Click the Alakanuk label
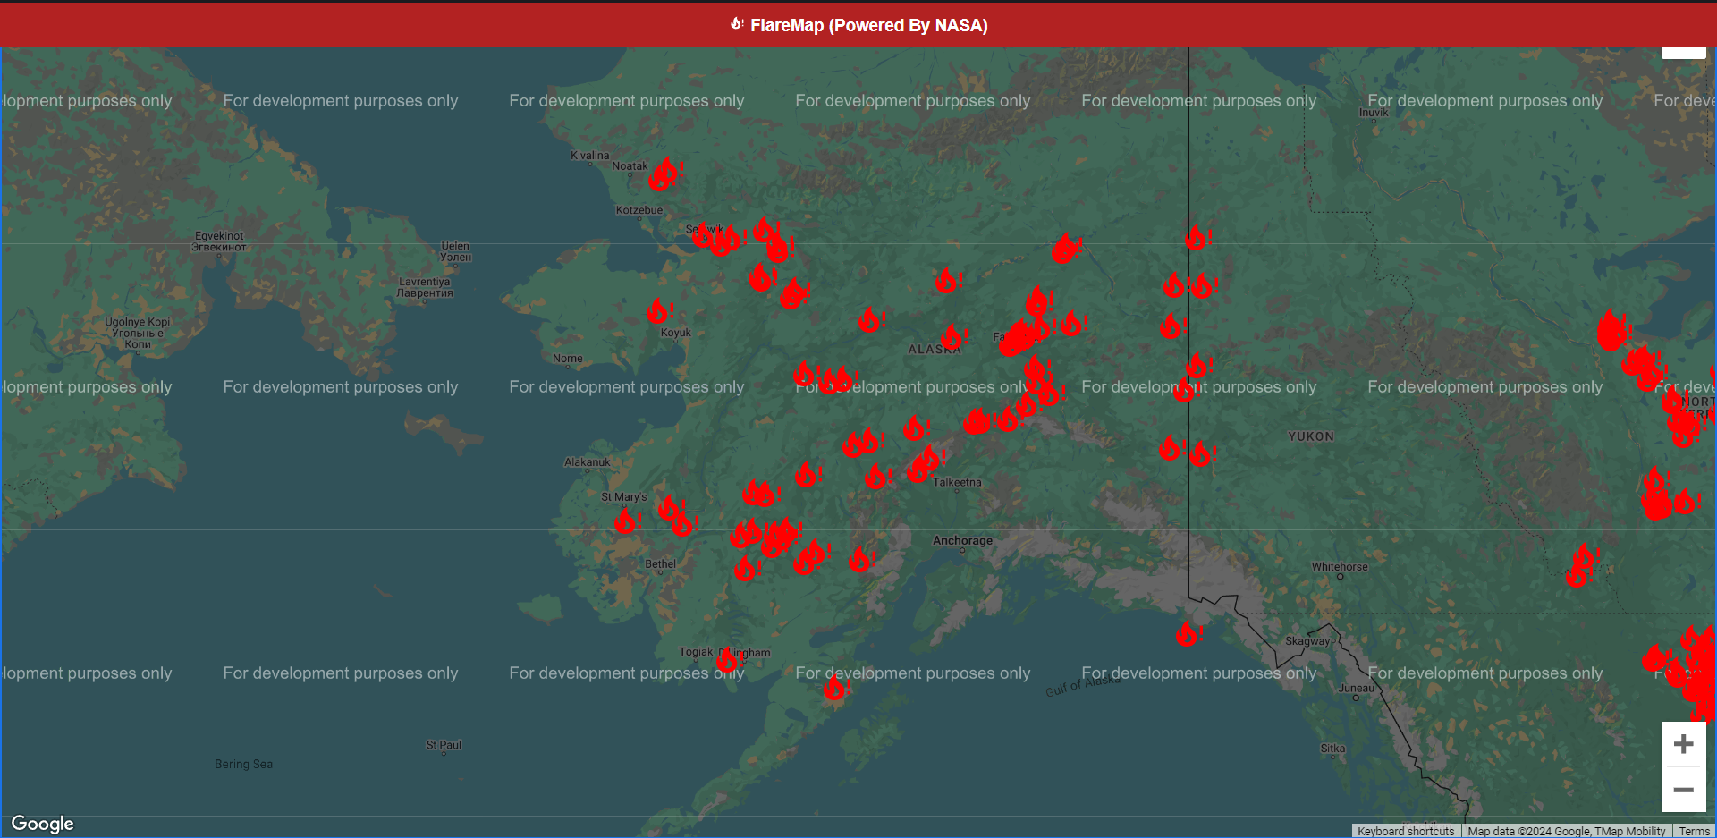 pyautogui.click(x=588, y=462)
